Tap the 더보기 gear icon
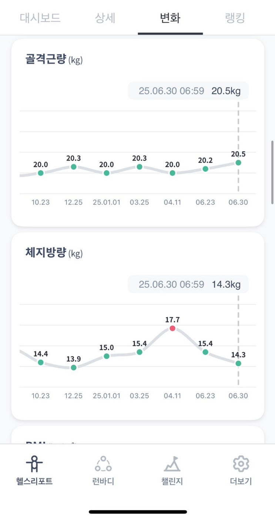275x519 pixels. (241, 464)
